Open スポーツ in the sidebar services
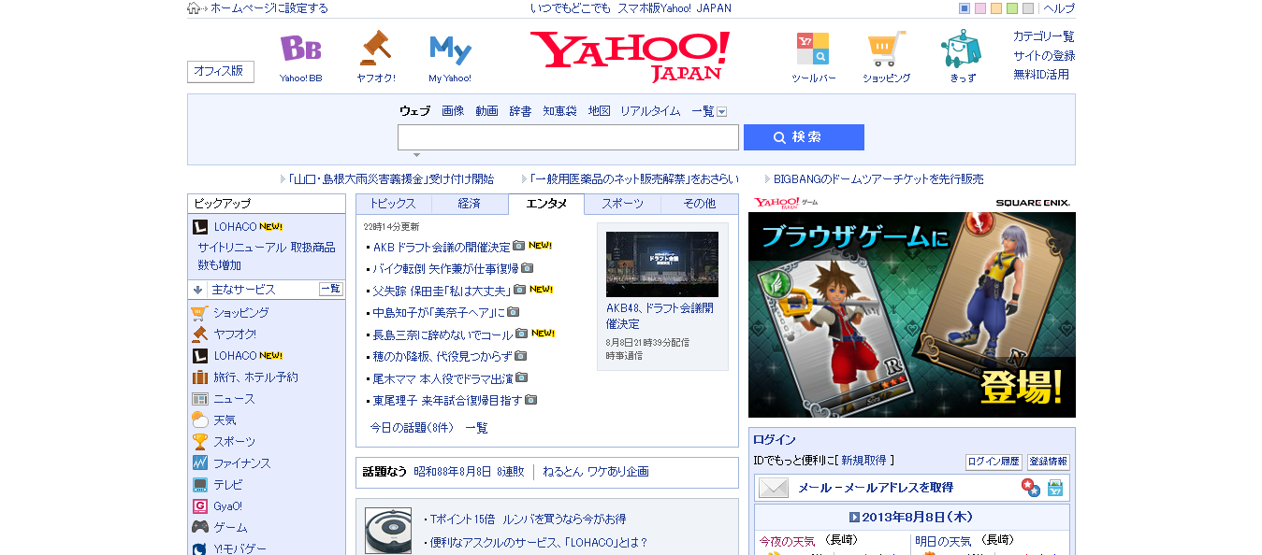The width and height of the screenshot is (1262, 555). pyautogui.click(x=234, y=442)
